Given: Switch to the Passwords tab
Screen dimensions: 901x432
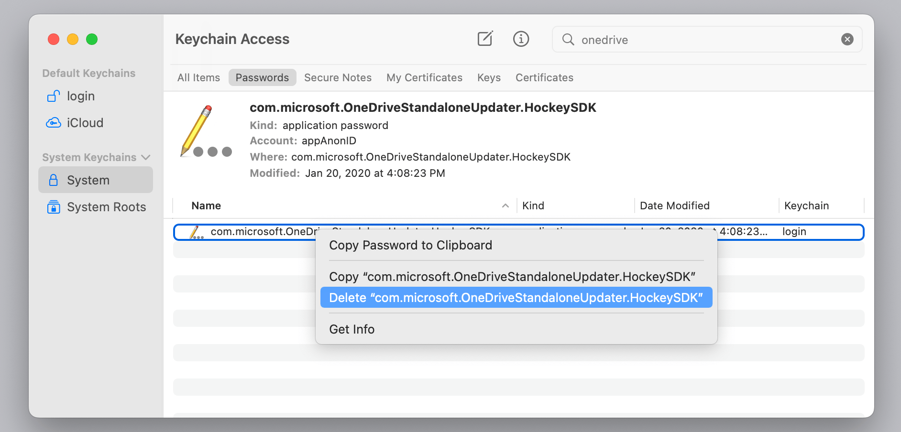Looking at the screenshot, I should pos(262,77).
